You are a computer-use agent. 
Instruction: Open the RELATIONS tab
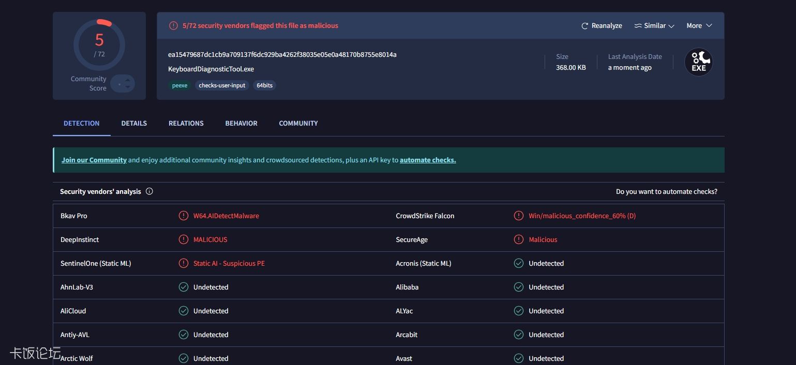coord(186,123)
